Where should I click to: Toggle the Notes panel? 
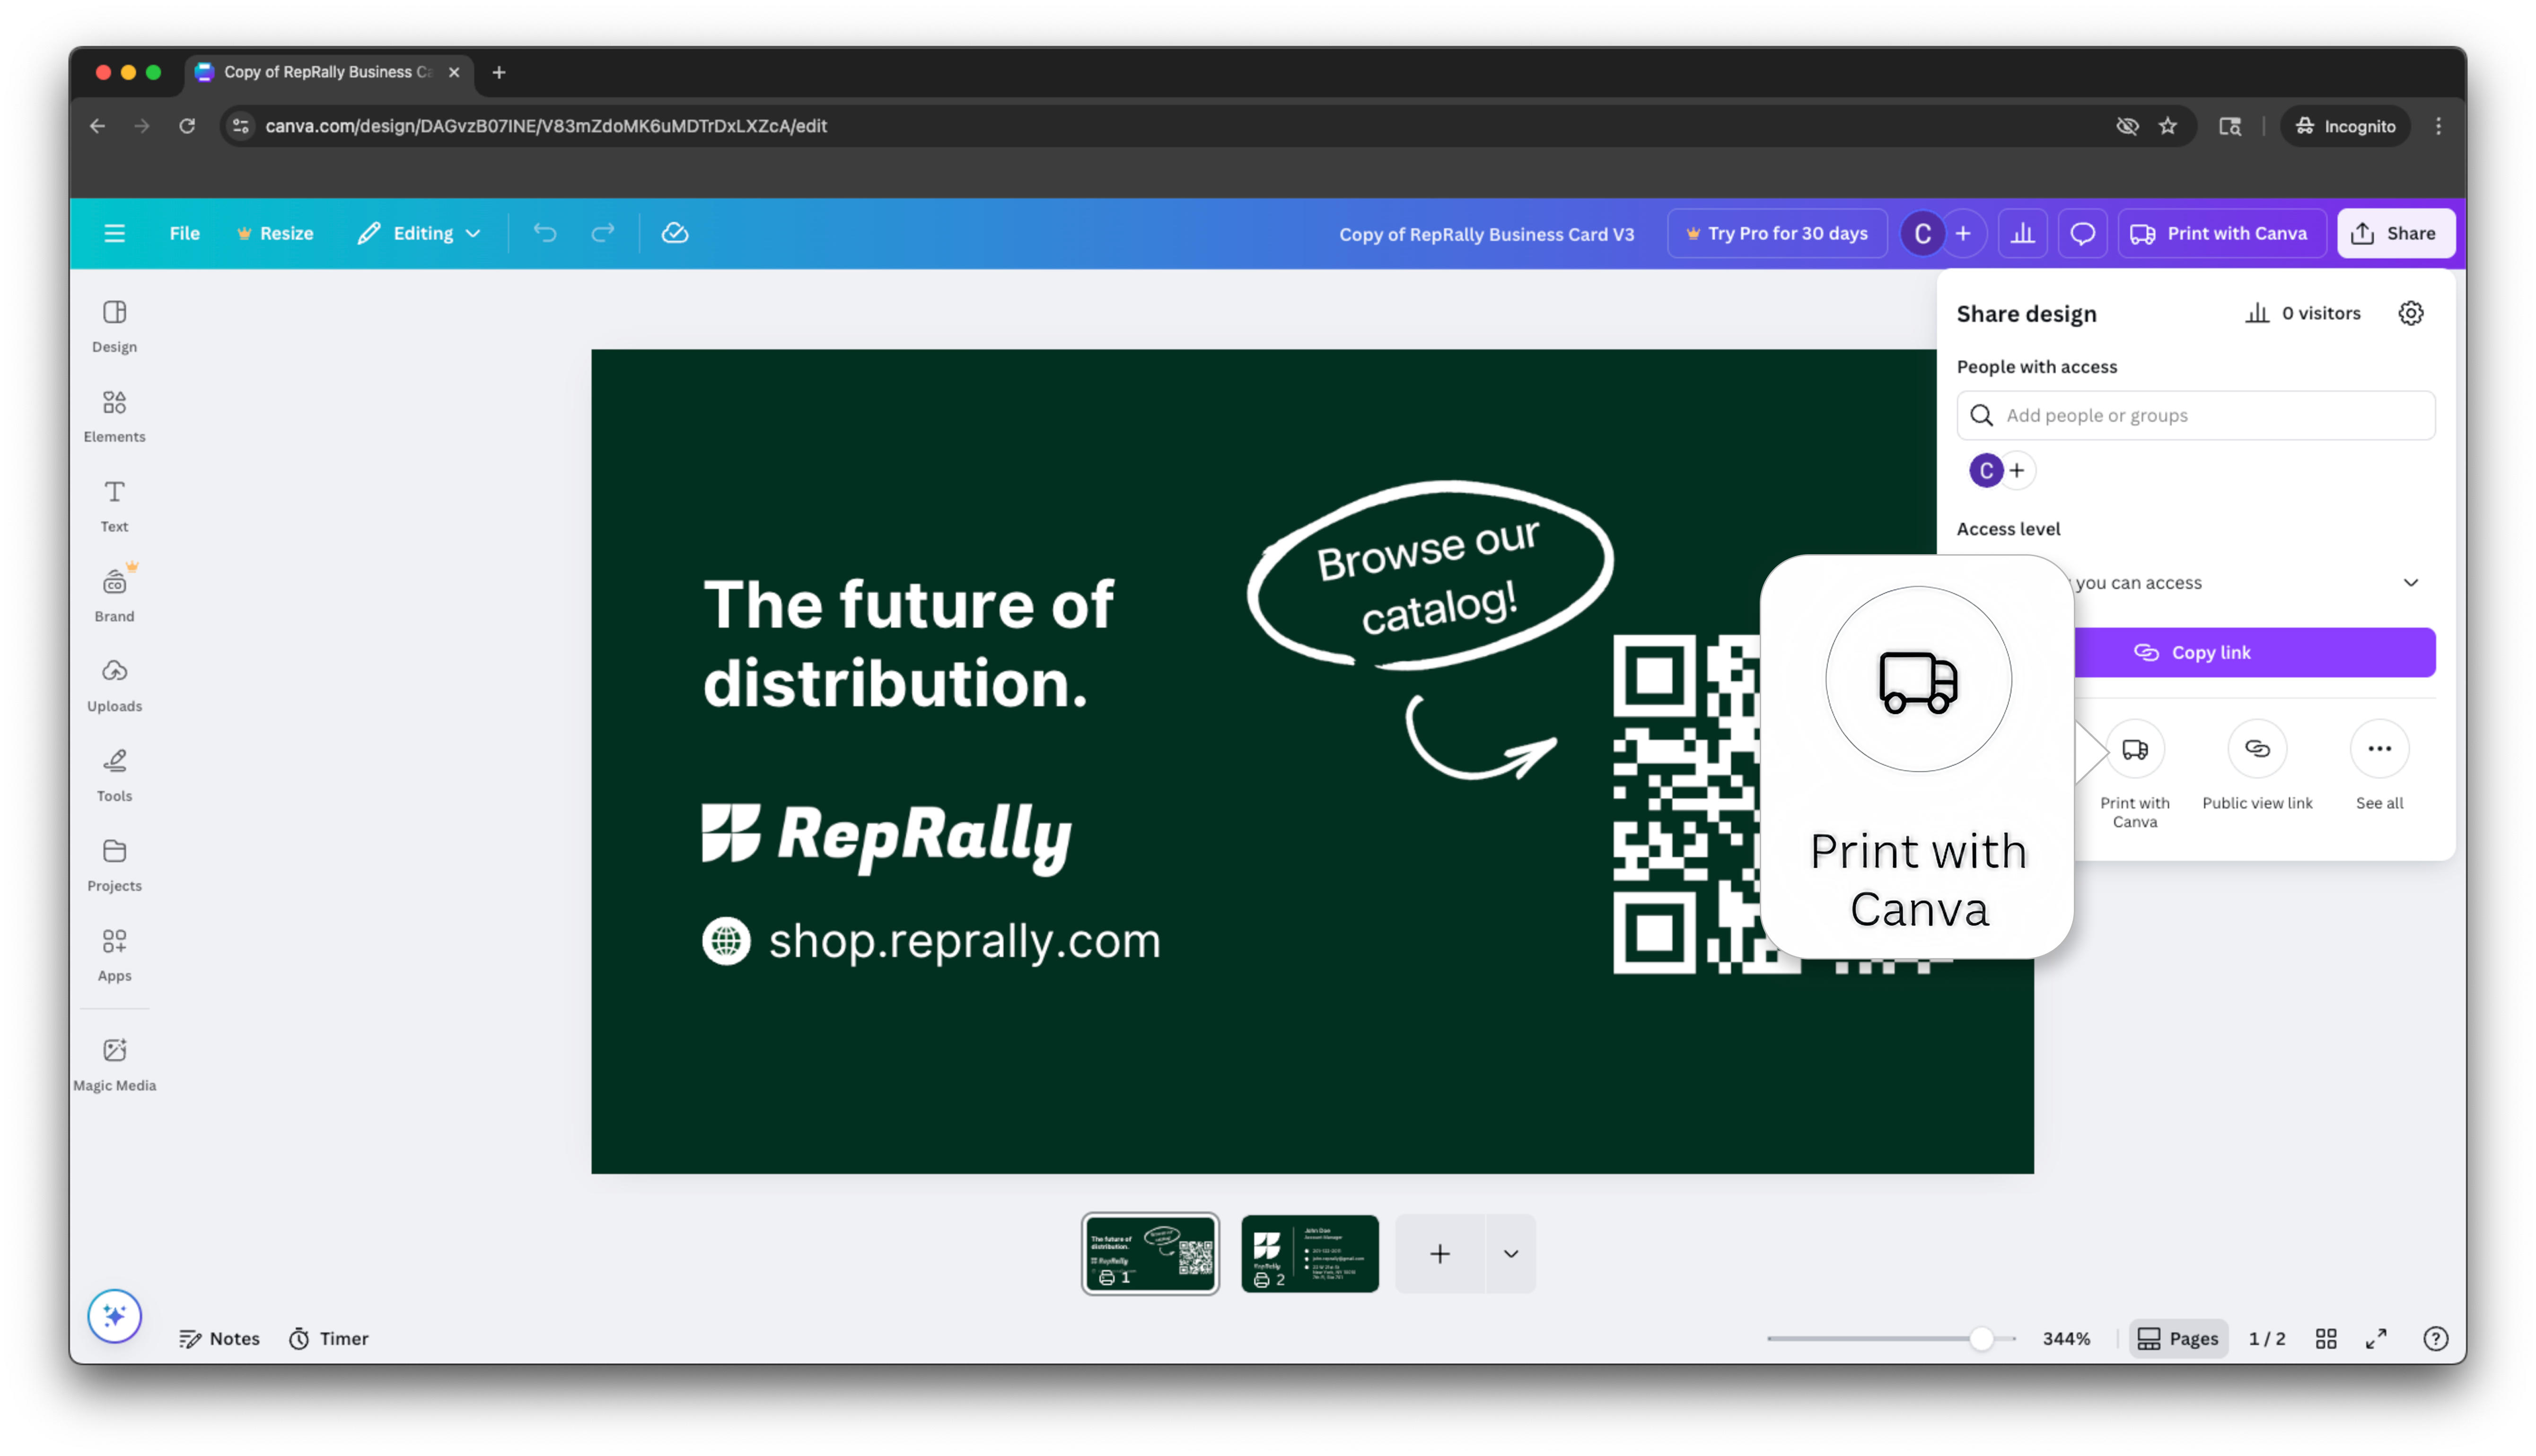pos(219,1339)
